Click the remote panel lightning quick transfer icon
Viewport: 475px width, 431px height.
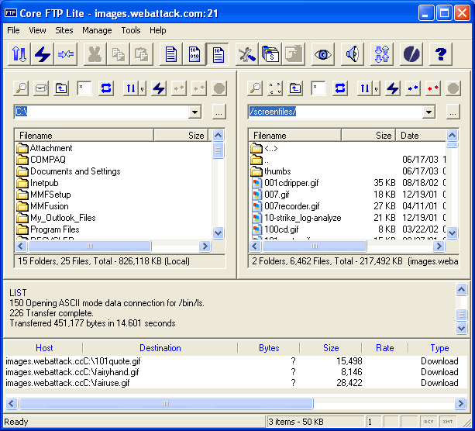pos(393,88)
